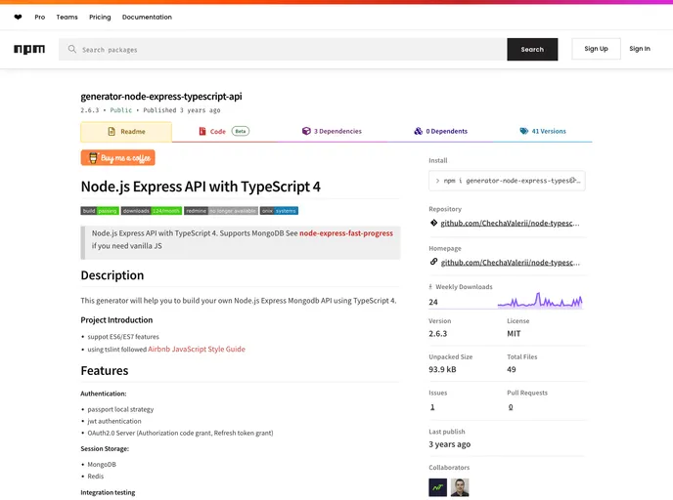This screenshot has height=500, width=673.
Task: Open the Pricing menu item
Action: click(100, 18)
